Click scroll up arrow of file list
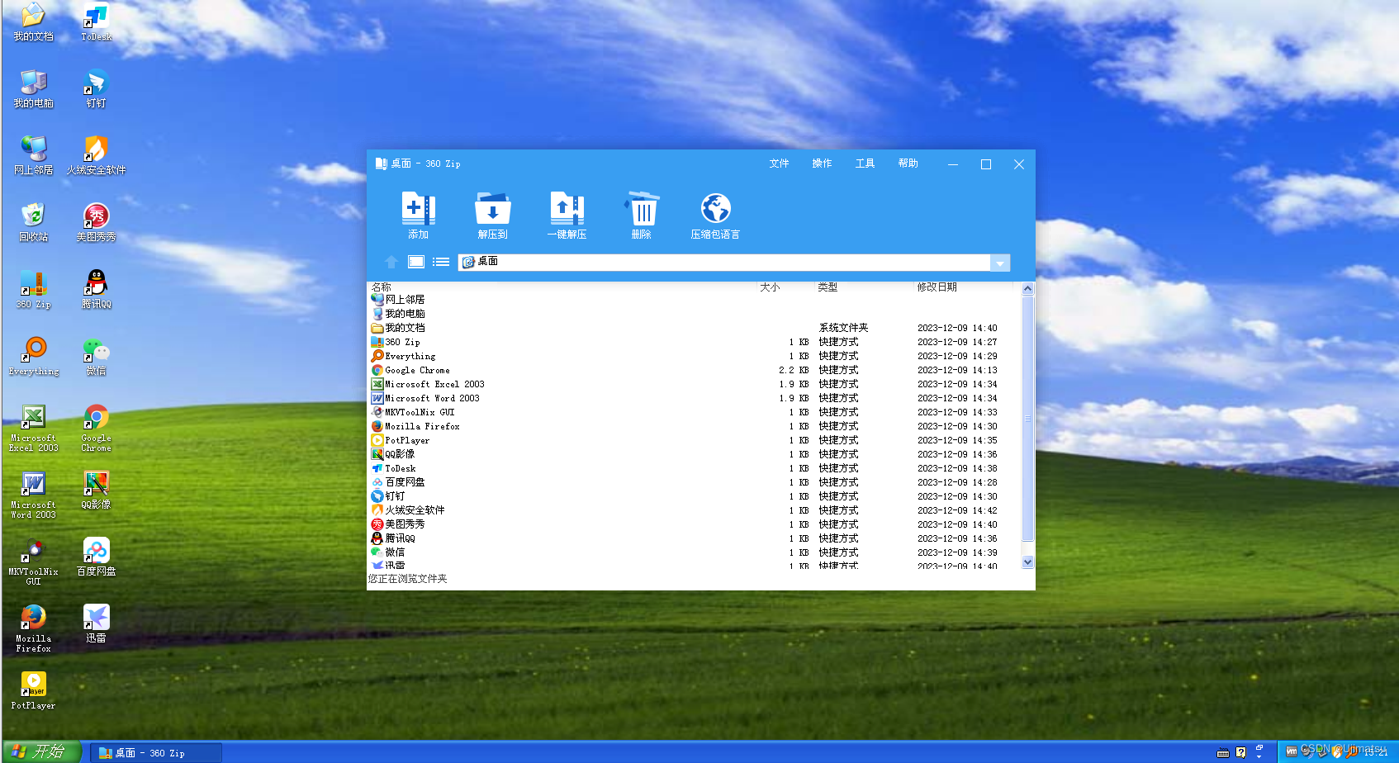The height and width of the screenshot is (763, 1399). (x=1028, y=289)
